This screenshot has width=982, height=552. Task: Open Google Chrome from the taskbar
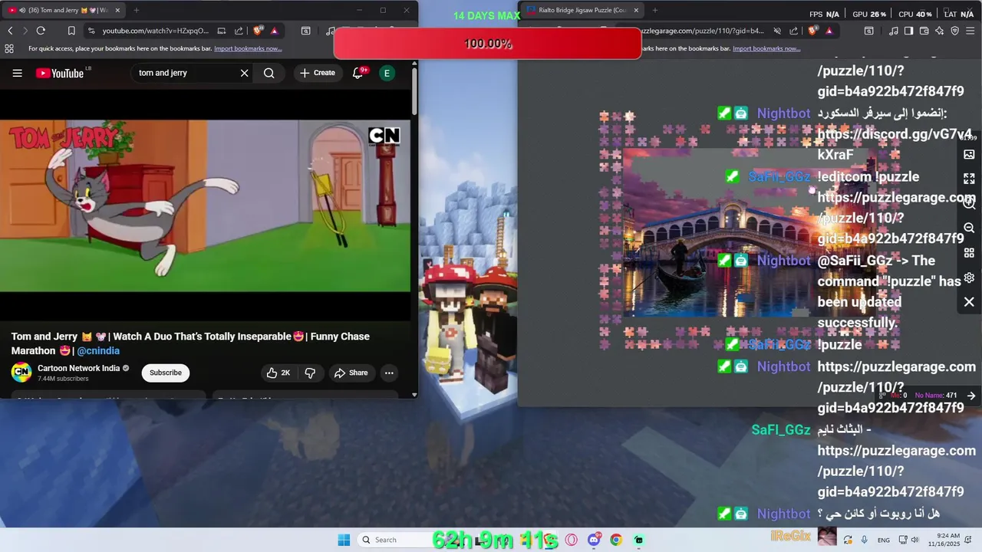coord(616,540)
